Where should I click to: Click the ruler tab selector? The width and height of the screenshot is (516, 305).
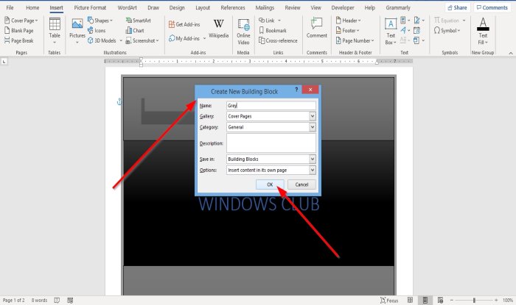pyautogui.click(x=4, y=61)
